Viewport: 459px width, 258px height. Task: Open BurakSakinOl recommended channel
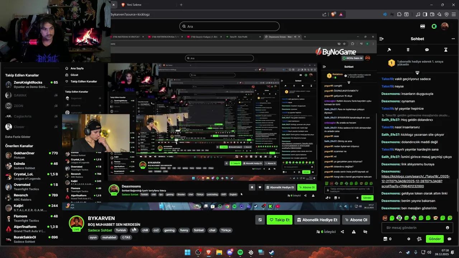31,239
